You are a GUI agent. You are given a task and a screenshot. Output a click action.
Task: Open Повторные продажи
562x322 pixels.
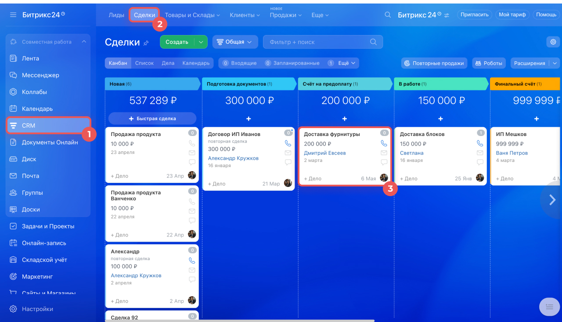(434, 63)
